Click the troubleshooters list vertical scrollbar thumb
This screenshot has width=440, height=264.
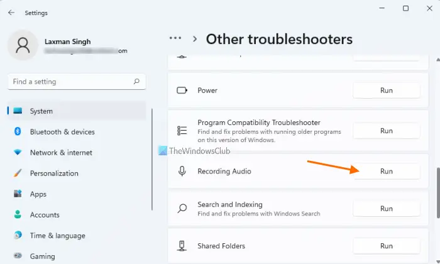[438, 193]
